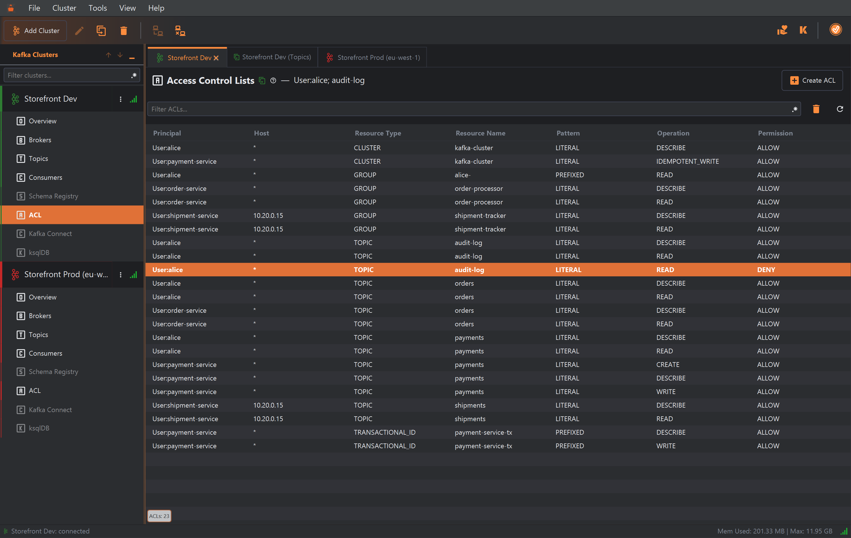
Task: Click refresh ACL list icon
Action: coord(840,109)
